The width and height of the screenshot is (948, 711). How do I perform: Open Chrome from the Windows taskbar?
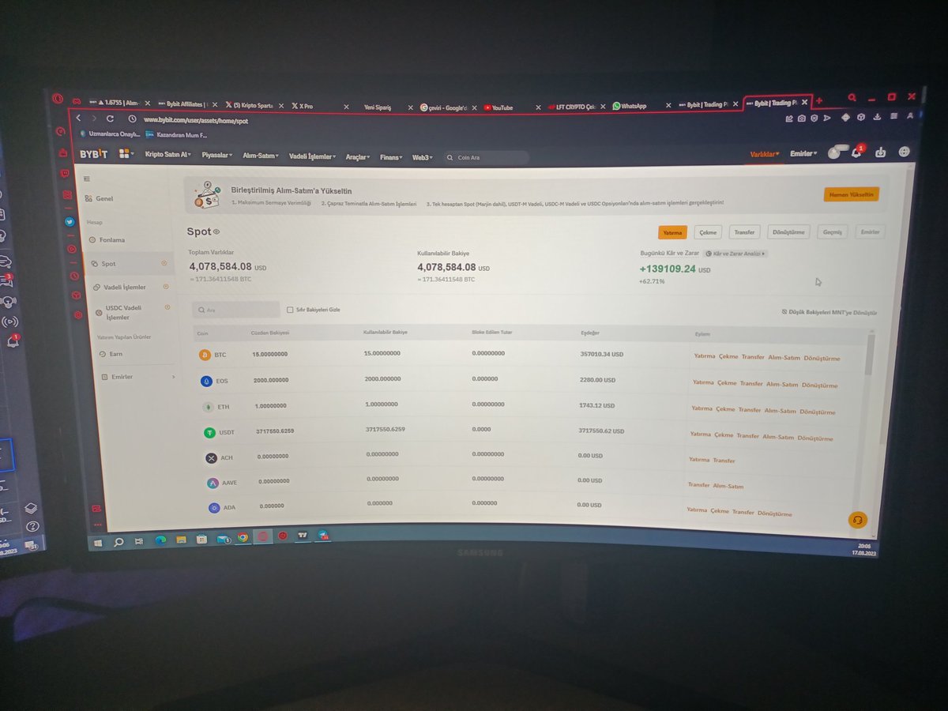click(243, 537)
